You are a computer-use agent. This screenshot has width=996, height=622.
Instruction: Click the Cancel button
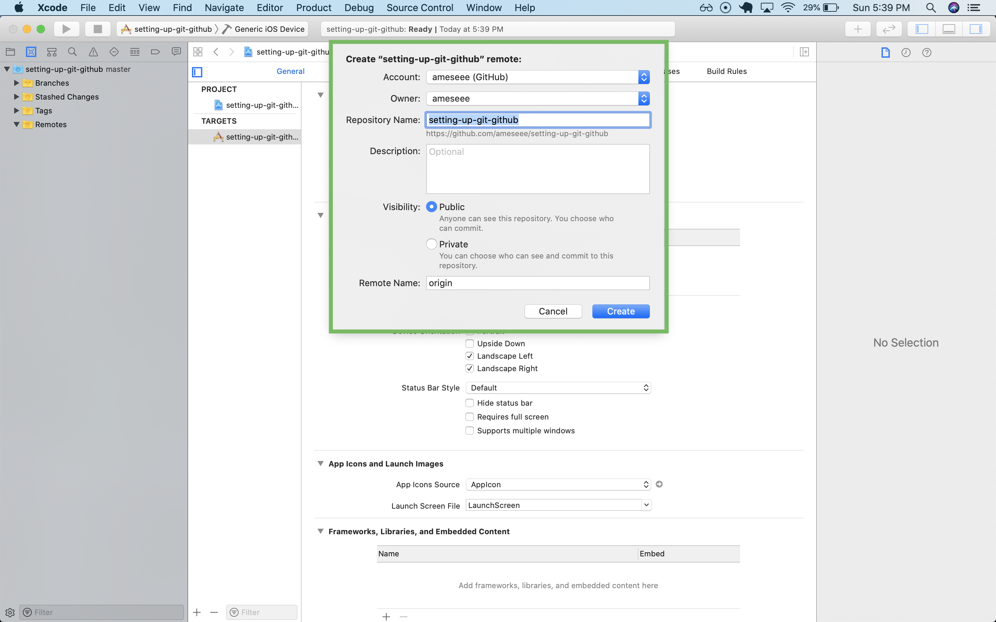tap(553, 311)
